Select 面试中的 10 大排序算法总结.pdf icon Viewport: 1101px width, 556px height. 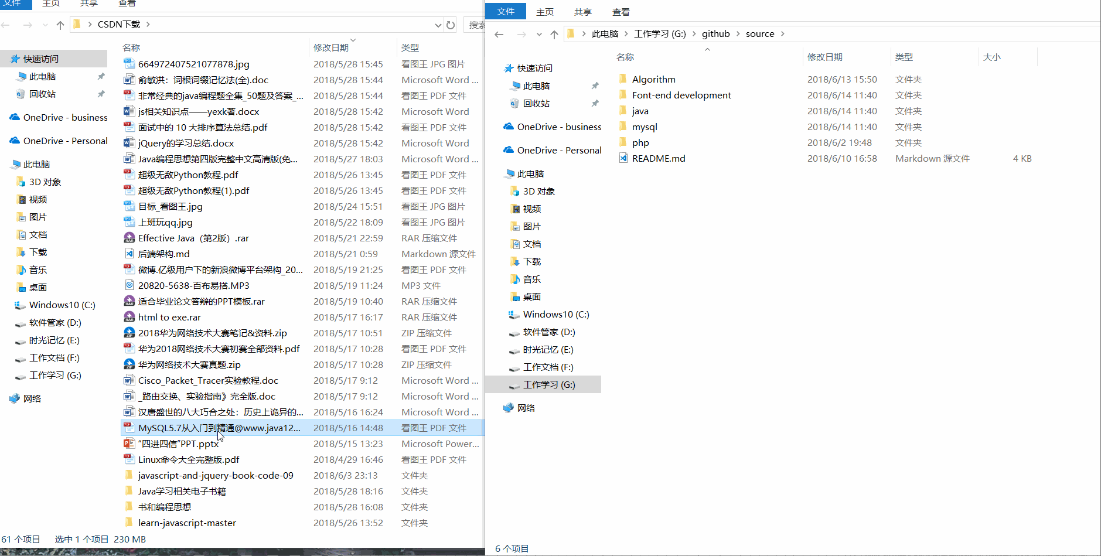click(129, 127)
